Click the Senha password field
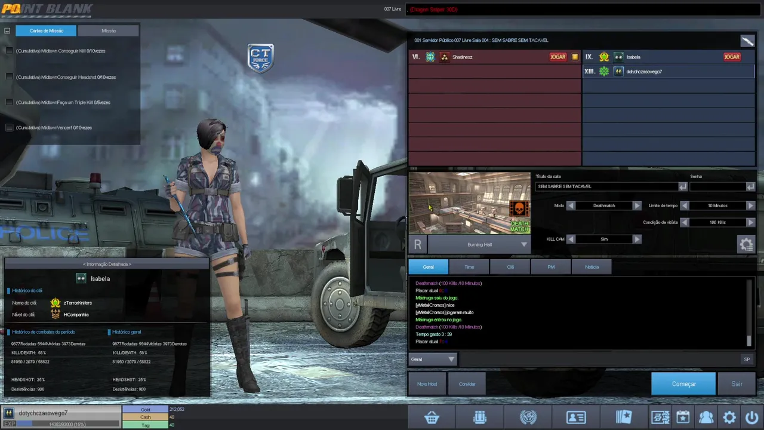The width and height of the screenshot is (764, 430). click(x=717, y=186)
